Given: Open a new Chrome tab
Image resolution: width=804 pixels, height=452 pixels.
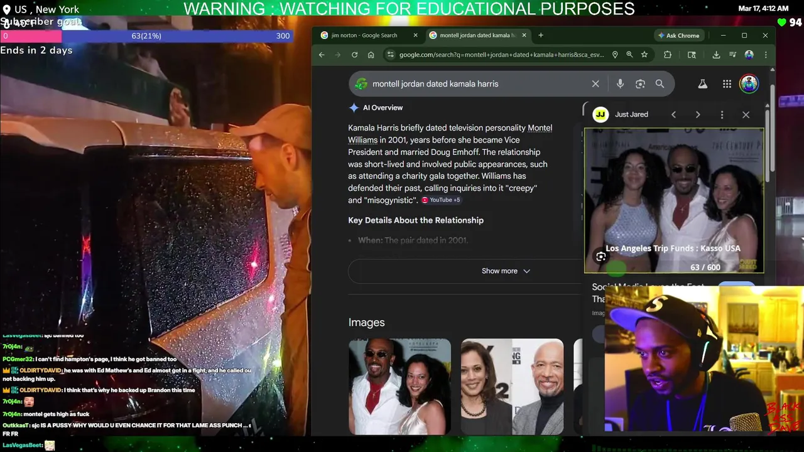Looking at the screenshot, I should tap(541, 35).
